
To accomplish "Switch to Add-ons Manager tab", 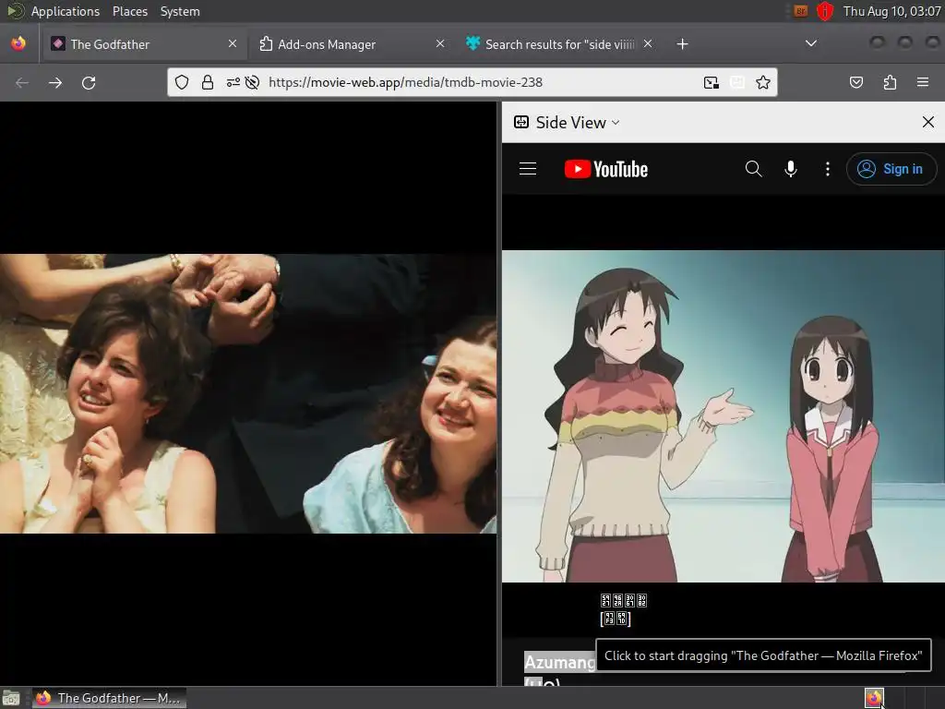I will pos(351,44).
